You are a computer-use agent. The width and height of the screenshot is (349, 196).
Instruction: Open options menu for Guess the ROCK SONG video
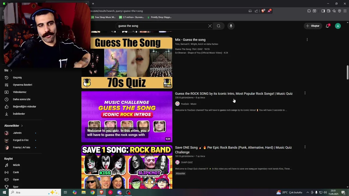[305, 93]
